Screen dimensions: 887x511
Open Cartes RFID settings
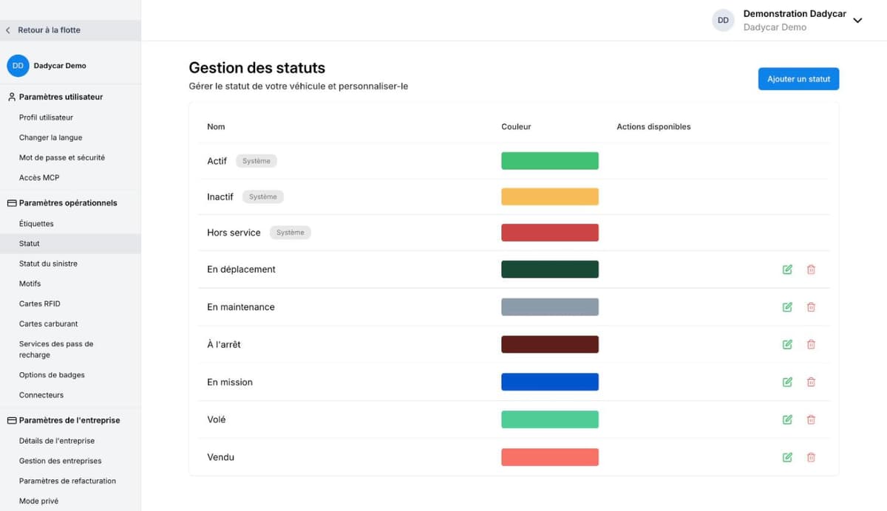[40, 303]
